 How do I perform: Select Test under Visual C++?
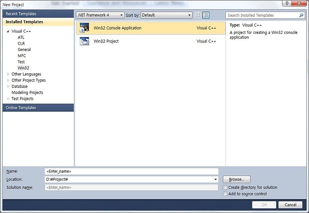pos(21,62)
